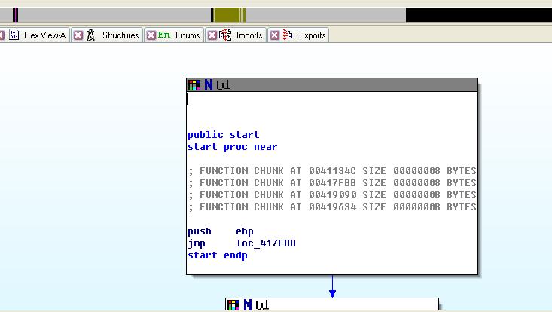Click the Exports tab icon
This screenshot has height=312, width=552.
288,35
